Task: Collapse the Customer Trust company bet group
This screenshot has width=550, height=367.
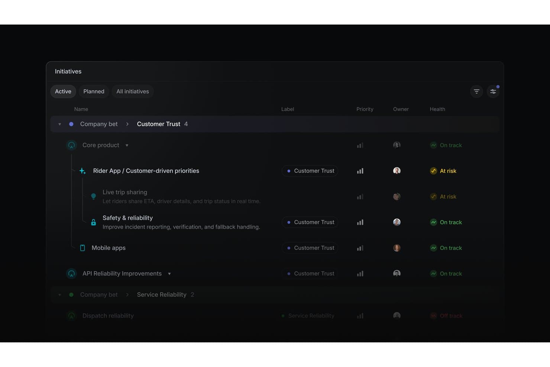Action: point(59,124)
